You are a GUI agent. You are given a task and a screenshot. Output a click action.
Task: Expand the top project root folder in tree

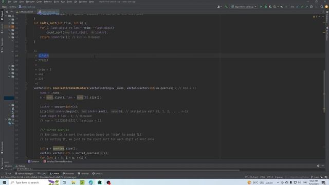[6, 16]
